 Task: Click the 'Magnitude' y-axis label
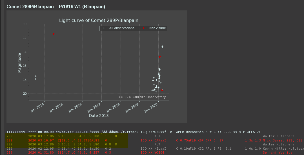(20, 63)
